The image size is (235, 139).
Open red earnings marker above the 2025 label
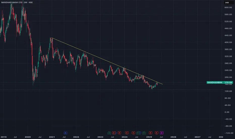pyautogui.click(x=151, y=133)
